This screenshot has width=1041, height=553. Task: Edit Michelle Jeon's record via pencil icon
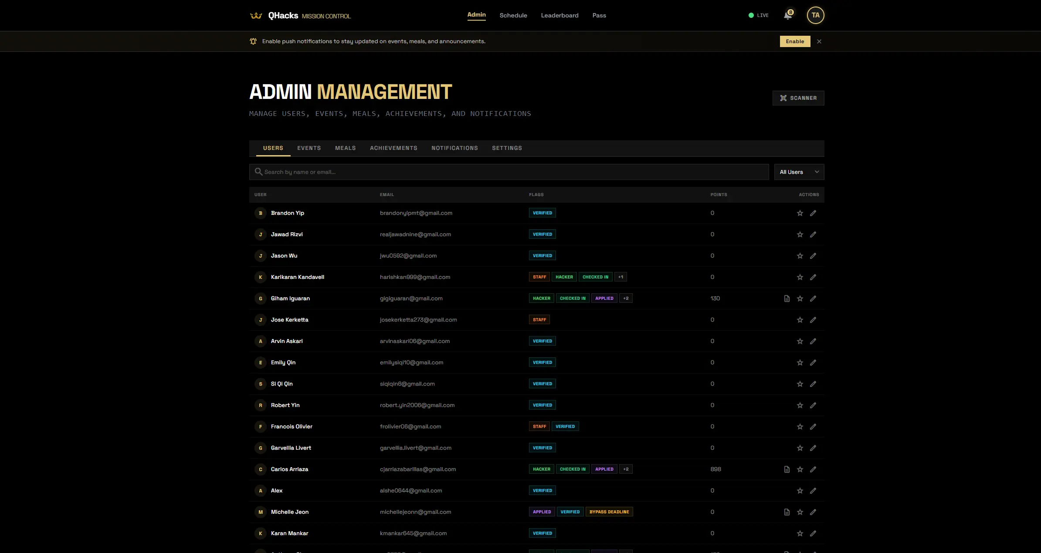(813, 512)
